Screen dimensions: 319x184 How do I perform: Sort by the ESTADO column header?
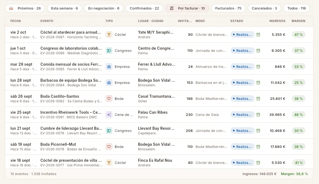click(237, 21)
